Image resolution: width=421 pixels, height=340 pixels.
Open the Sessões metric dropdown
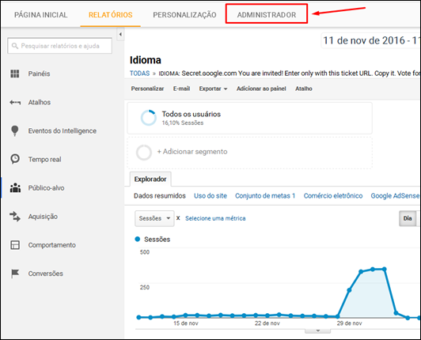[x=154, y=218]
